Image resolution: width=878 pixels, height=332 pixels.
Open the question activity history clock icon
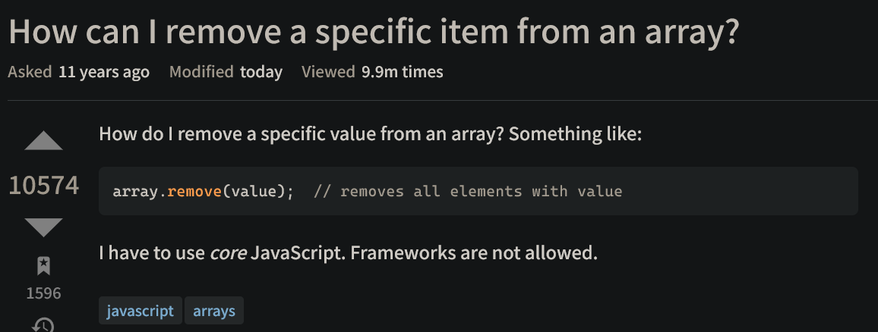pos(44,324)
